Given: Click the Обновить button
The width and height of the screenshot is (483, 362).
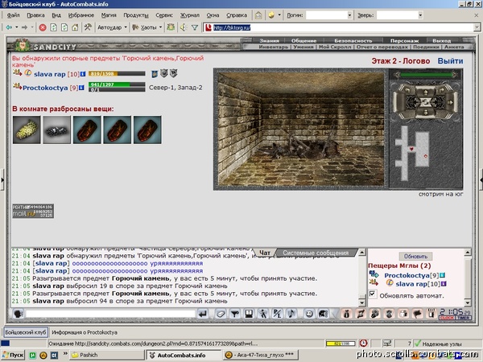Looking at the screenshot, I should tap(415, 256).
